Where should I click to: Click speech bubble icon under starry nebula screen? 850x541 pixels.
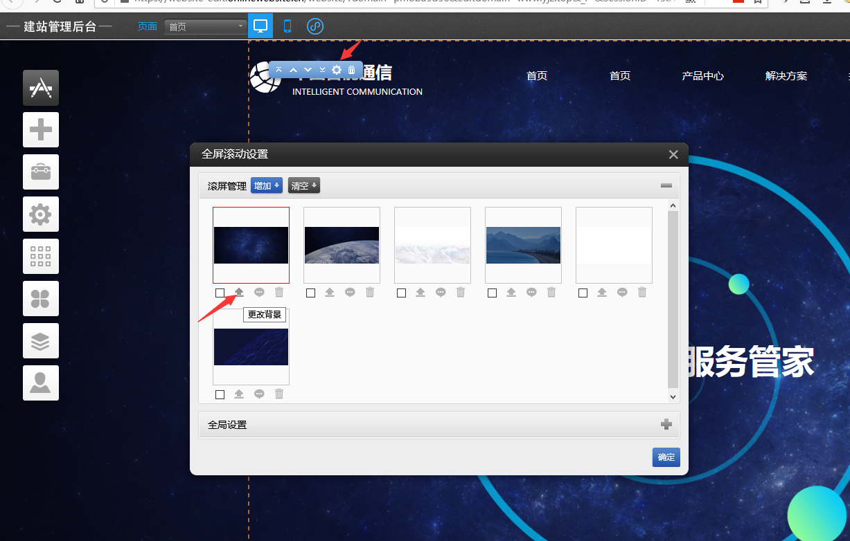(x=259, y=293)
